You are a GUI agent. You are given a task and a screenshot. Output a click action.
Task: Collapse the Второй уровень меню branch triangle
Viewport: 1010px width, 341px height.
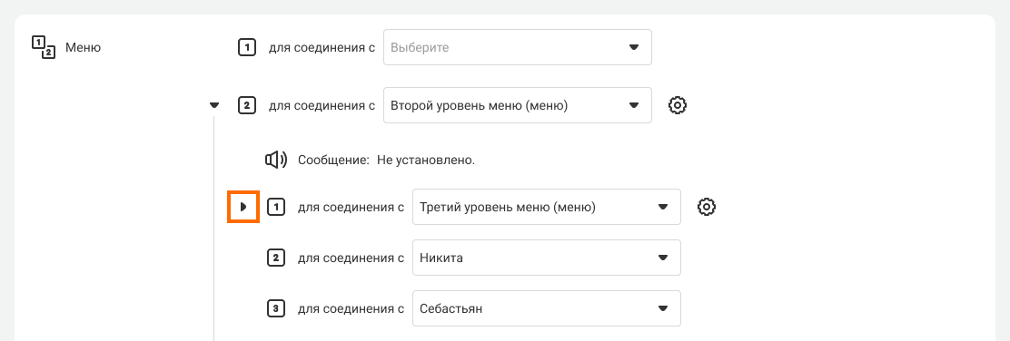pos(214,105)
